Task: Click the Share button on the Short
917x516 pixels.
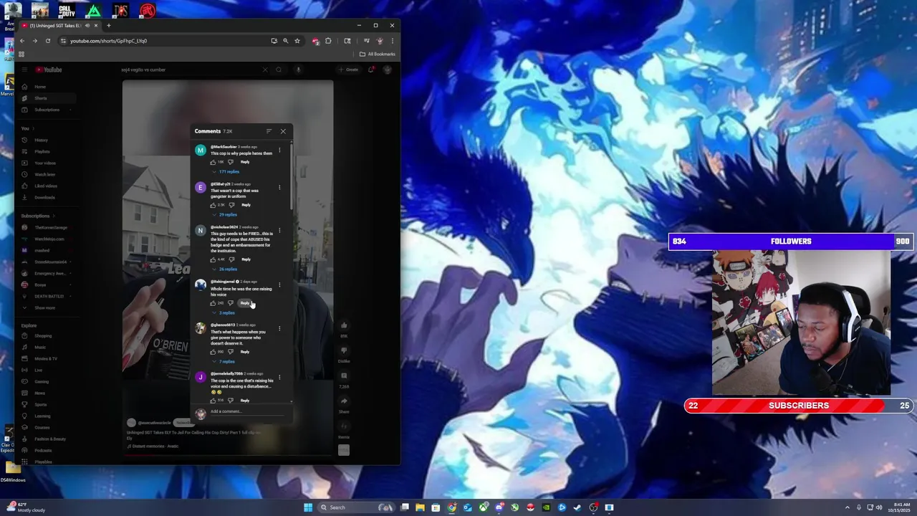Action: click(344, 401)
